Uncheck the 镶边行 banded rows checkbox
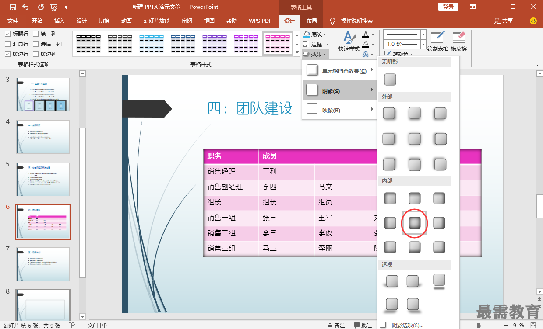Viewport: 543px width, 329px height. click(8, 54)
